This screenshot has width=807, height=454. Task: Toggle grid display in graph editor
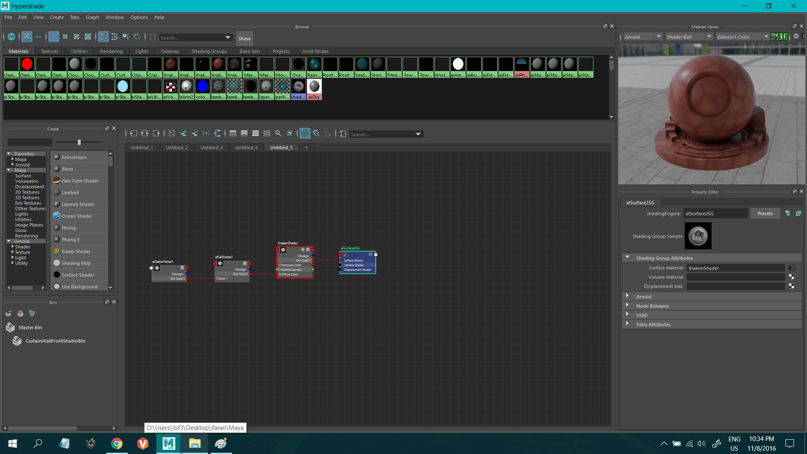[x=305, y=133]
